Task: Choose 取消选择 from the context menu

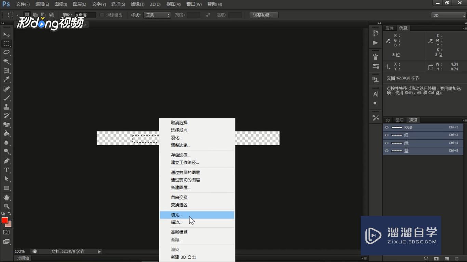Action: (x=197, y=122)
